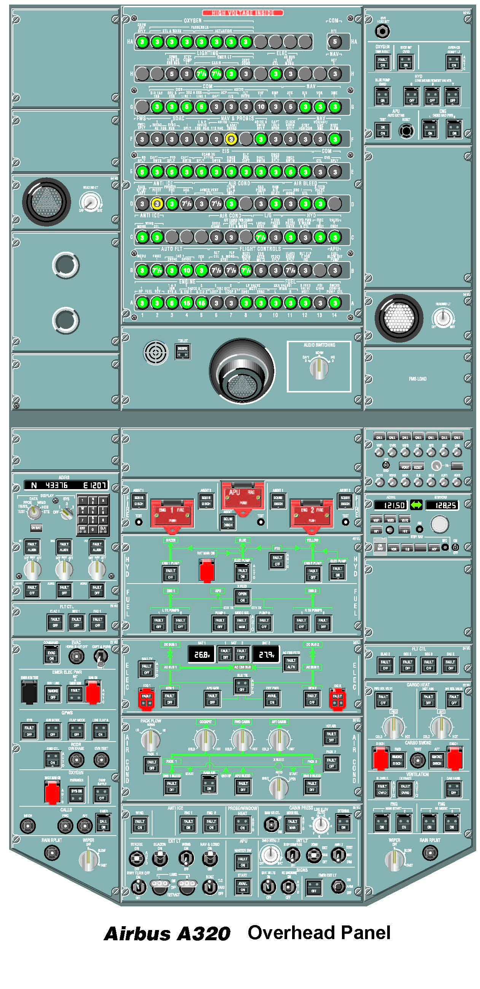Click the MECH call button

(28, 825)
